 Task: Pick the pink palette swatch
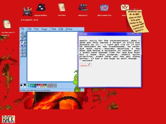(38, 87)
